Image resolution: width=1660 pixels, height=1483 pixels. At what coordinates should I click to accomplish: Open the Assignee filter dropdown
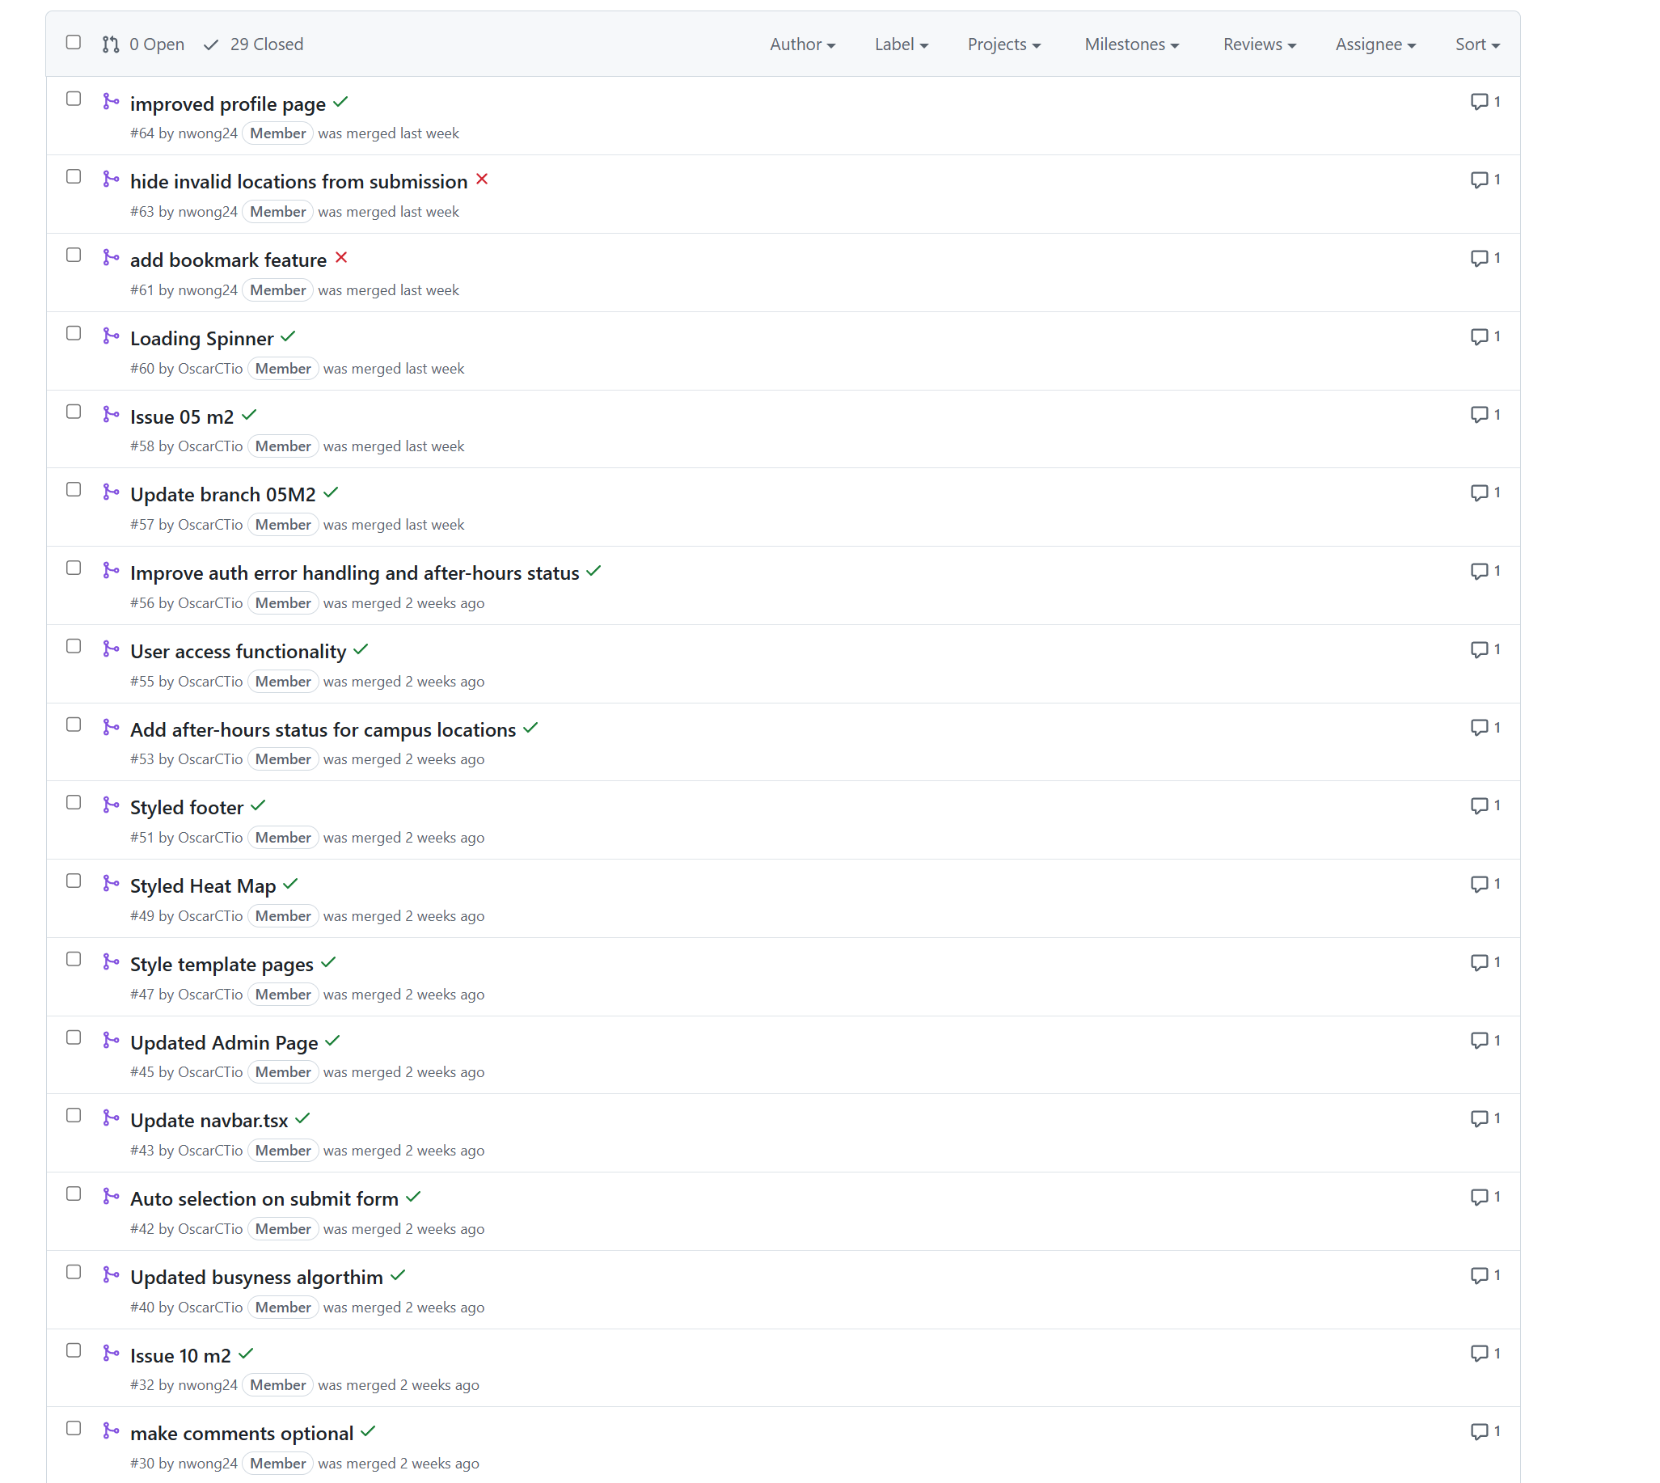1375,44
